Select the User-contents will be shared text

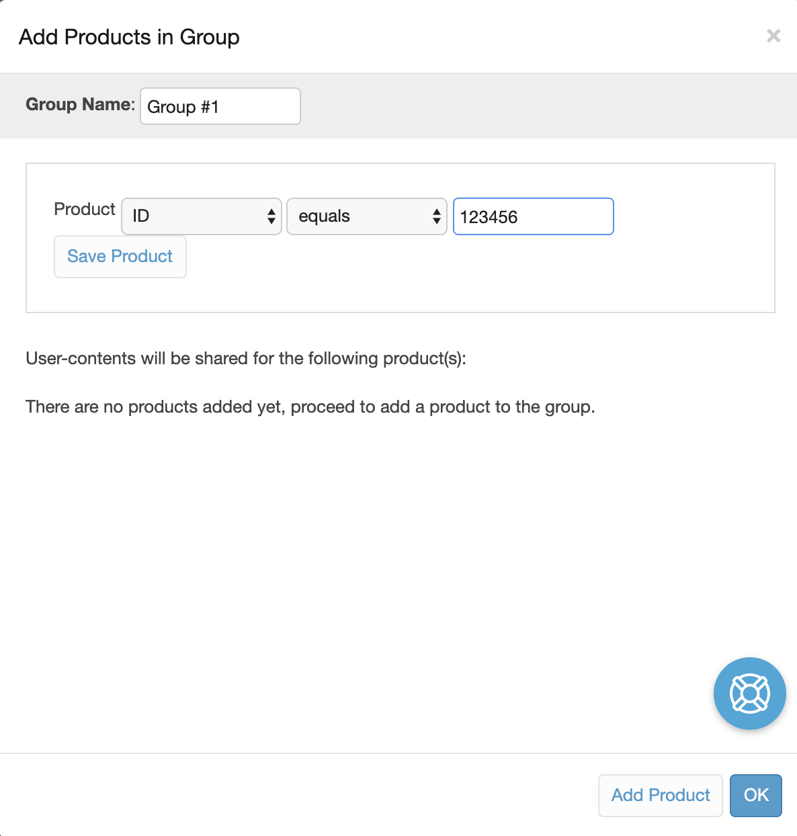246,358
